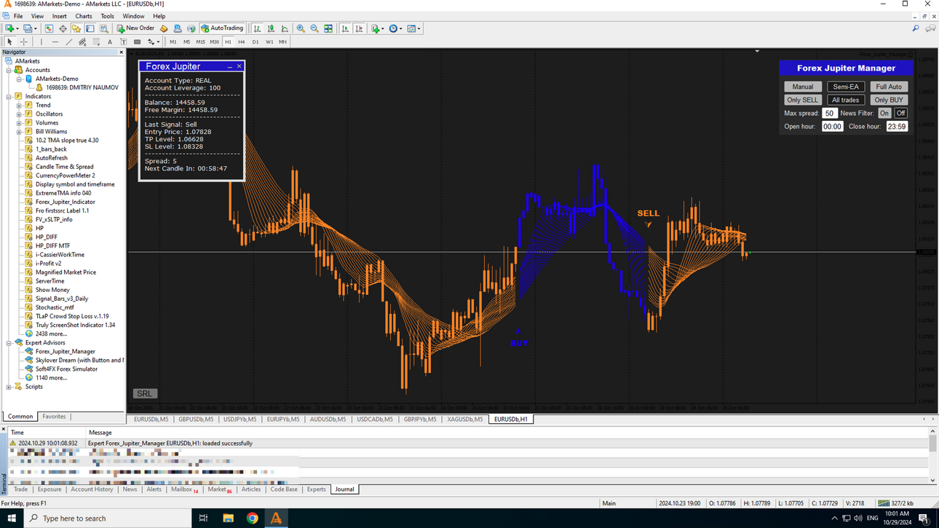
Task: Switch chart timeframe to M1
Action: click(x=173, y=42)
